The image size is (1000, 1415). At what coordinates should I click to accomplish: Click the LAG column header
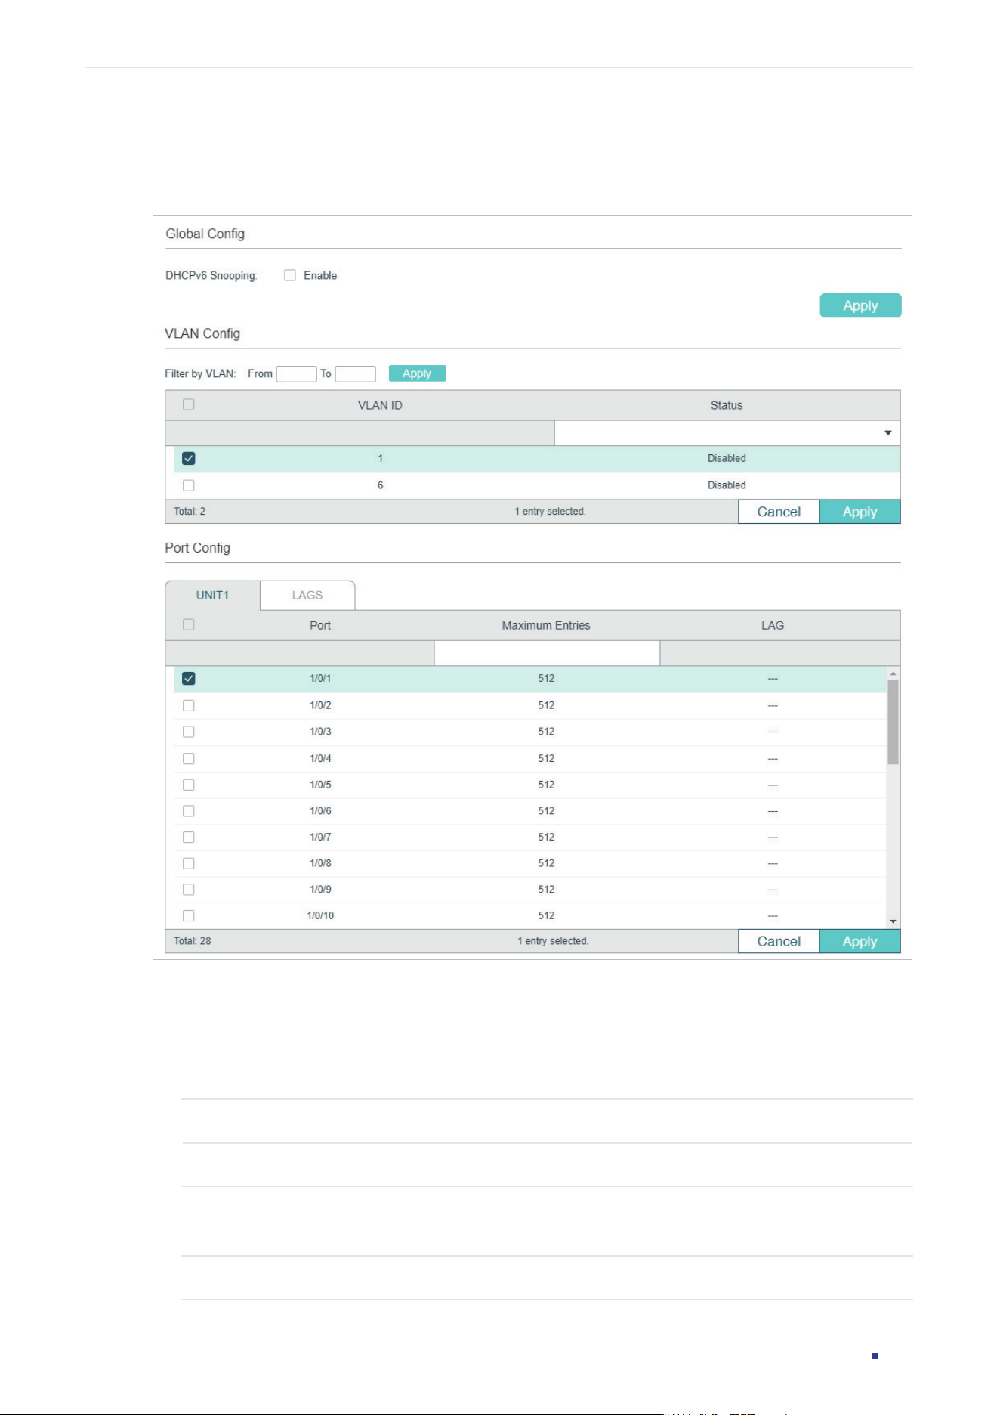(x=773, y=625)
